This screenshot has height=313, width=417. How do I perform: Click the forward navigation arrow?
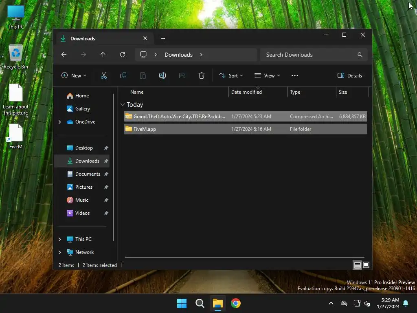(x=83, y=55)
